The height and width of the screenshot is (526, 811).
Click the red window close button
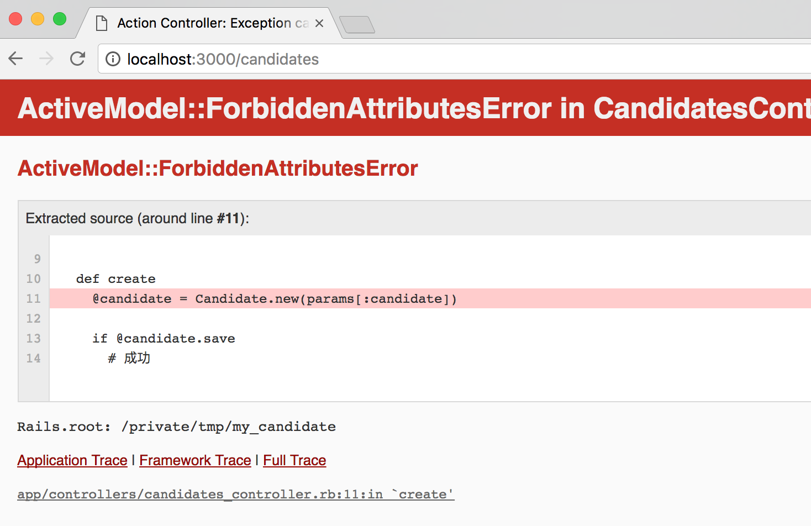(x=15, y=19)
